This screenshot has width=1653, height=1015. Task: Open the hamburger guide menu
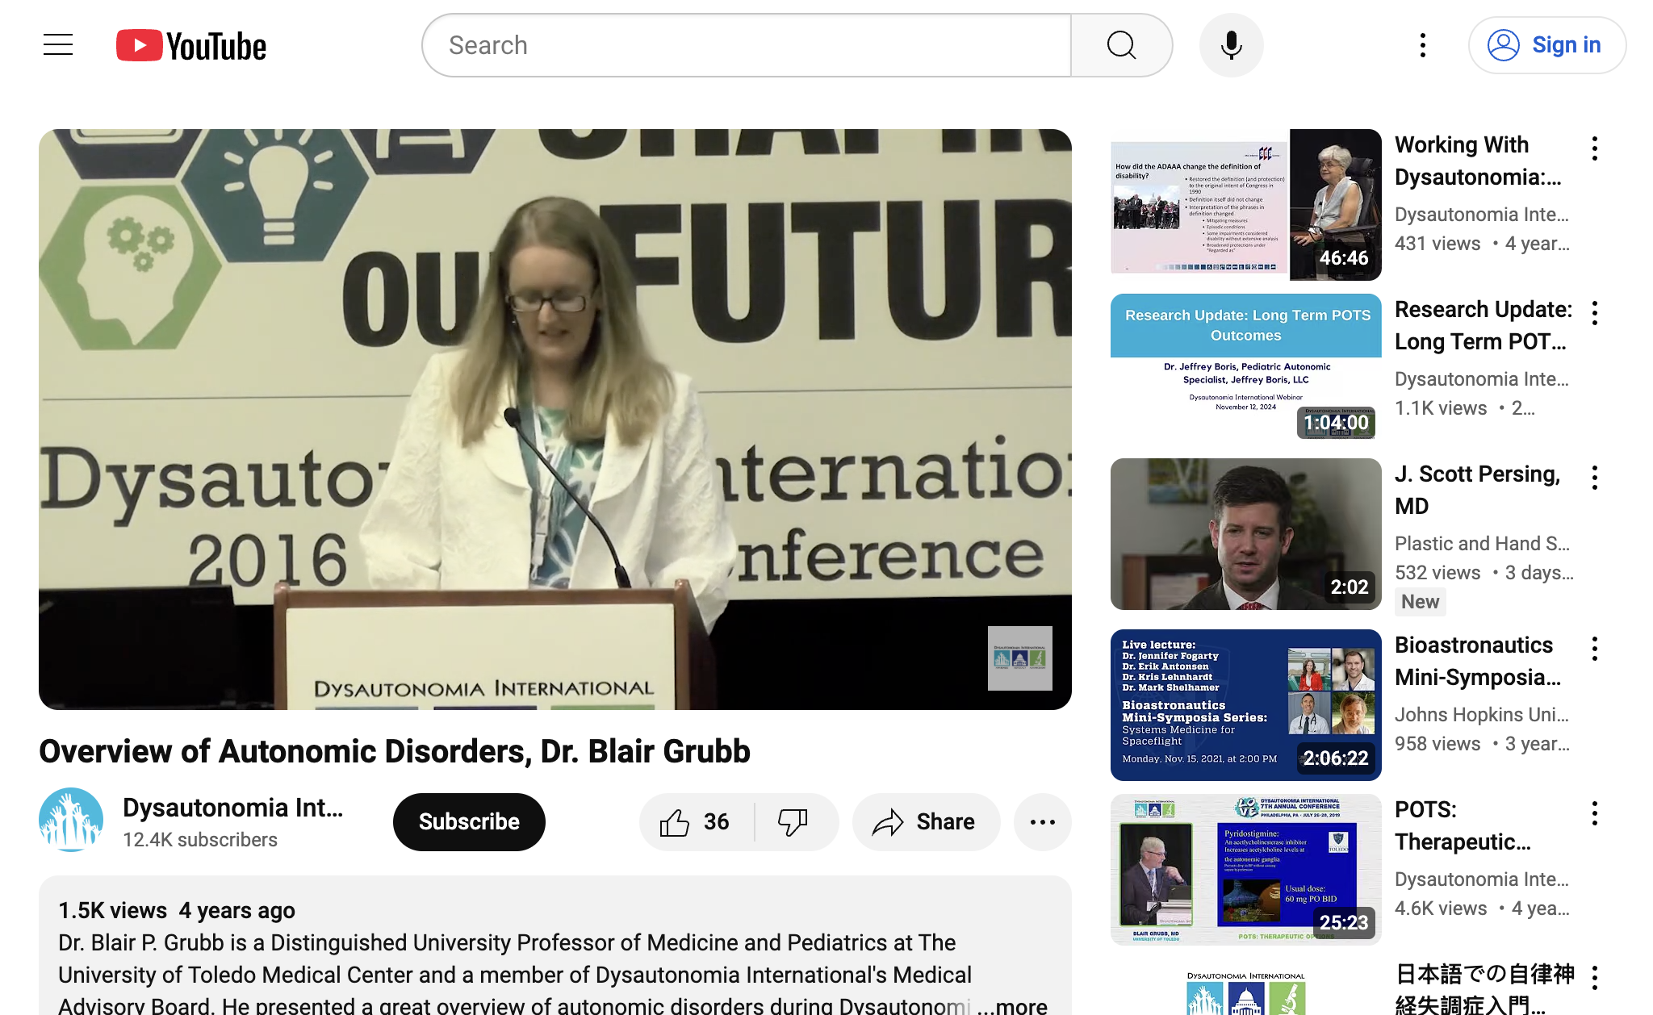pyautogui.click(x=58, y=45)
